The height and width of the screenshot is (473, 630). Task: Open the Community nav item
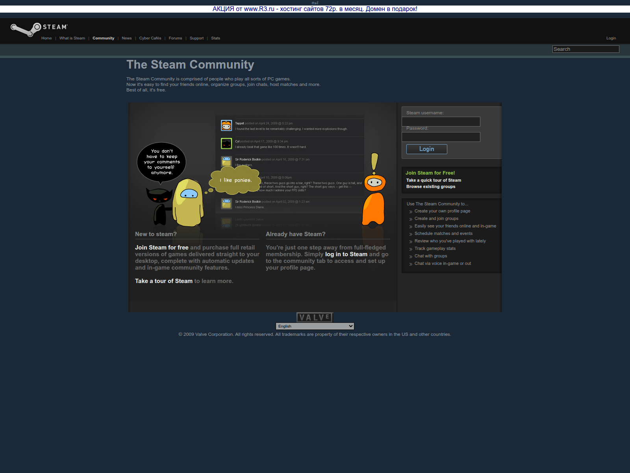tap(103, 38)
